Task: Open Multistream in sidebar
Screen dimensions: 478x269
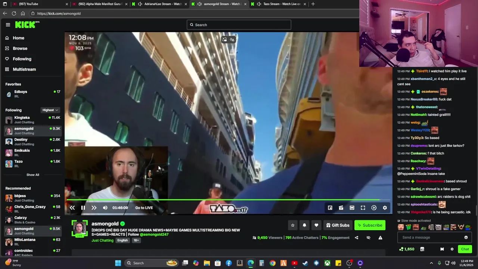Action: pyautogui.click(x=21, y=69)
